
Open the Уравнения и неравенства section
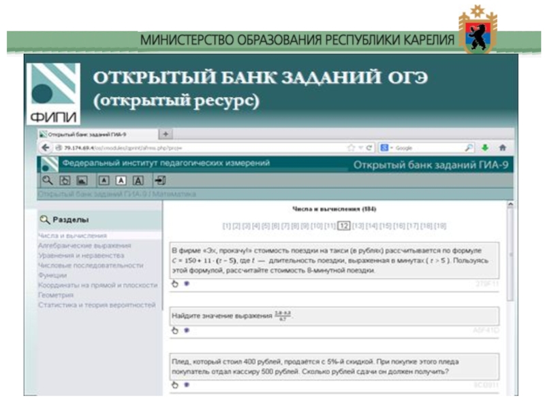click(81, 256)
